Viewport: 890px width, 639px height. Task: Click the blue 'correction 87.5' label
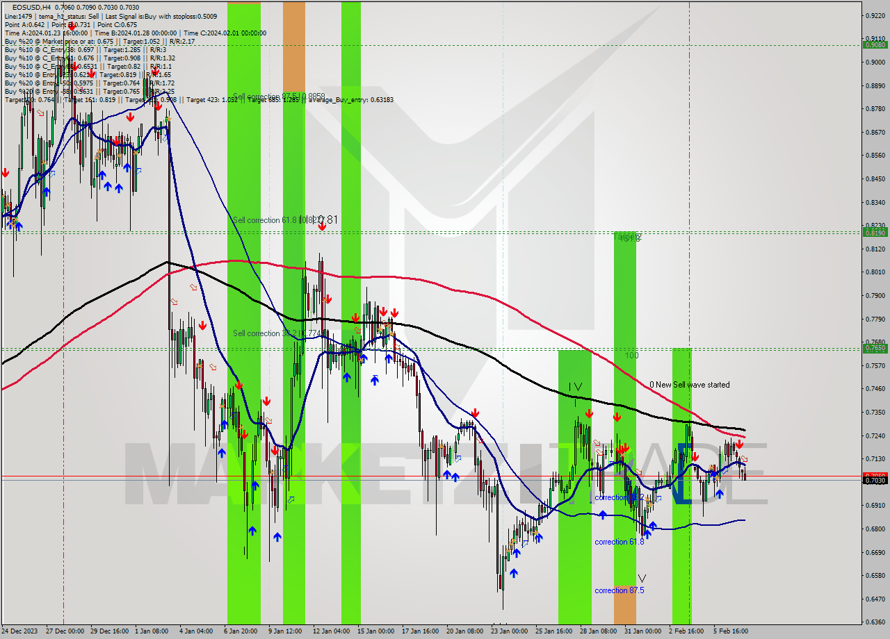pyautogui.click(x=620, y=590)
